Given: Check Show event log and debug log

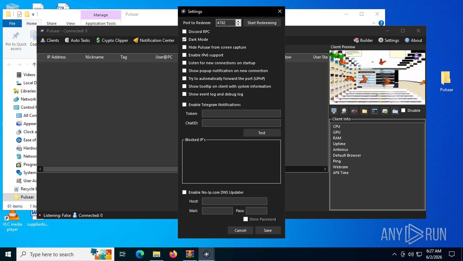Looking at the screenshot, I should tap(185, 94).
